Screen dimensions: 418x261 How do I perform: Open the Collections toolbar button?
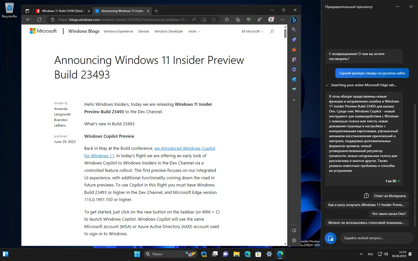(x=238, y=19)
